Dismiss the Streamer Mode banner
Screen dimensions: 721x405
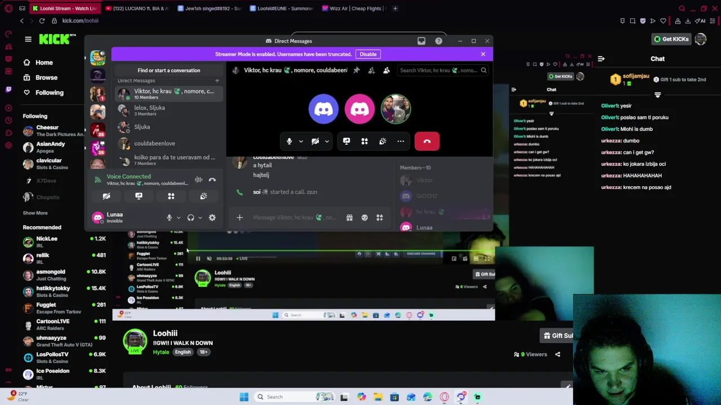point(483,54)
